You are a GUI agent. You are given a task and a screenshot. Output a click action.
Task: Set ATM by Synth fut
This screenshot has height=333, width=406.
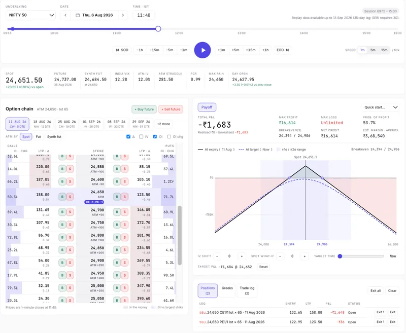coord(54,136)
